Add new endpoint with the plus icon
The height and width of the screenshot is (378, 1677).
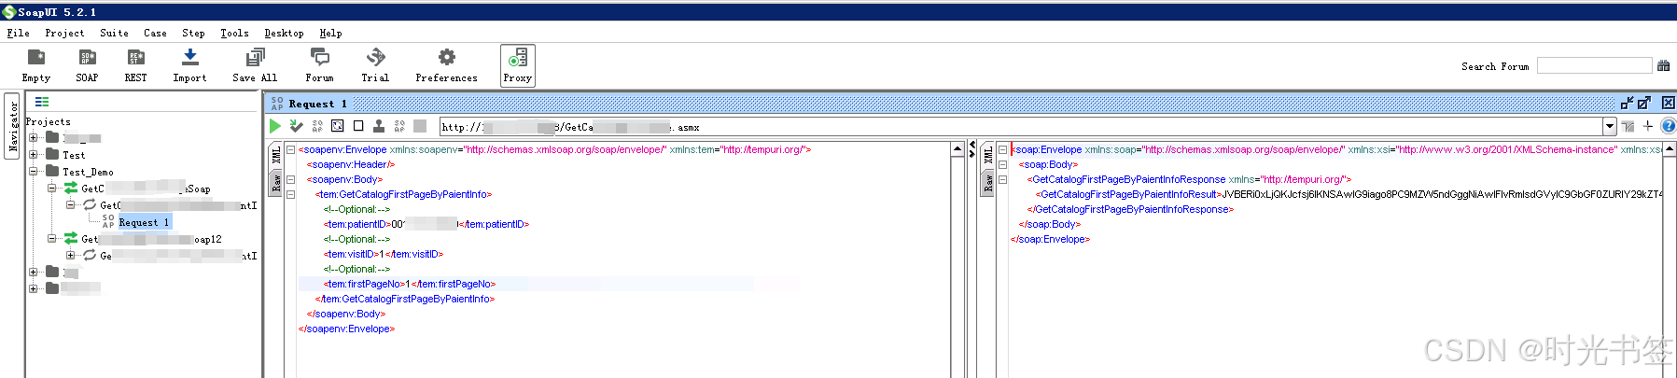[x=1648, y=126]
